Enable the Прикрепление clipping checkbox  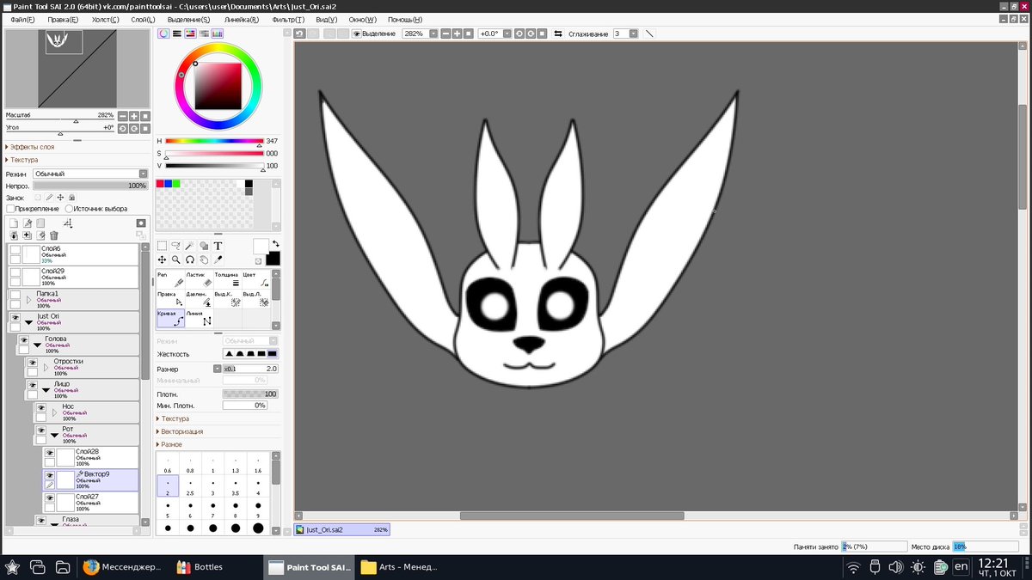10,209
